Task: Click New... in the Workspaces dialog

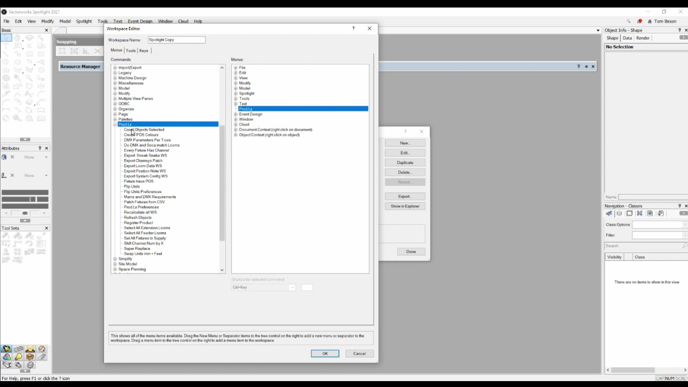Action: (x=405, y=143)
